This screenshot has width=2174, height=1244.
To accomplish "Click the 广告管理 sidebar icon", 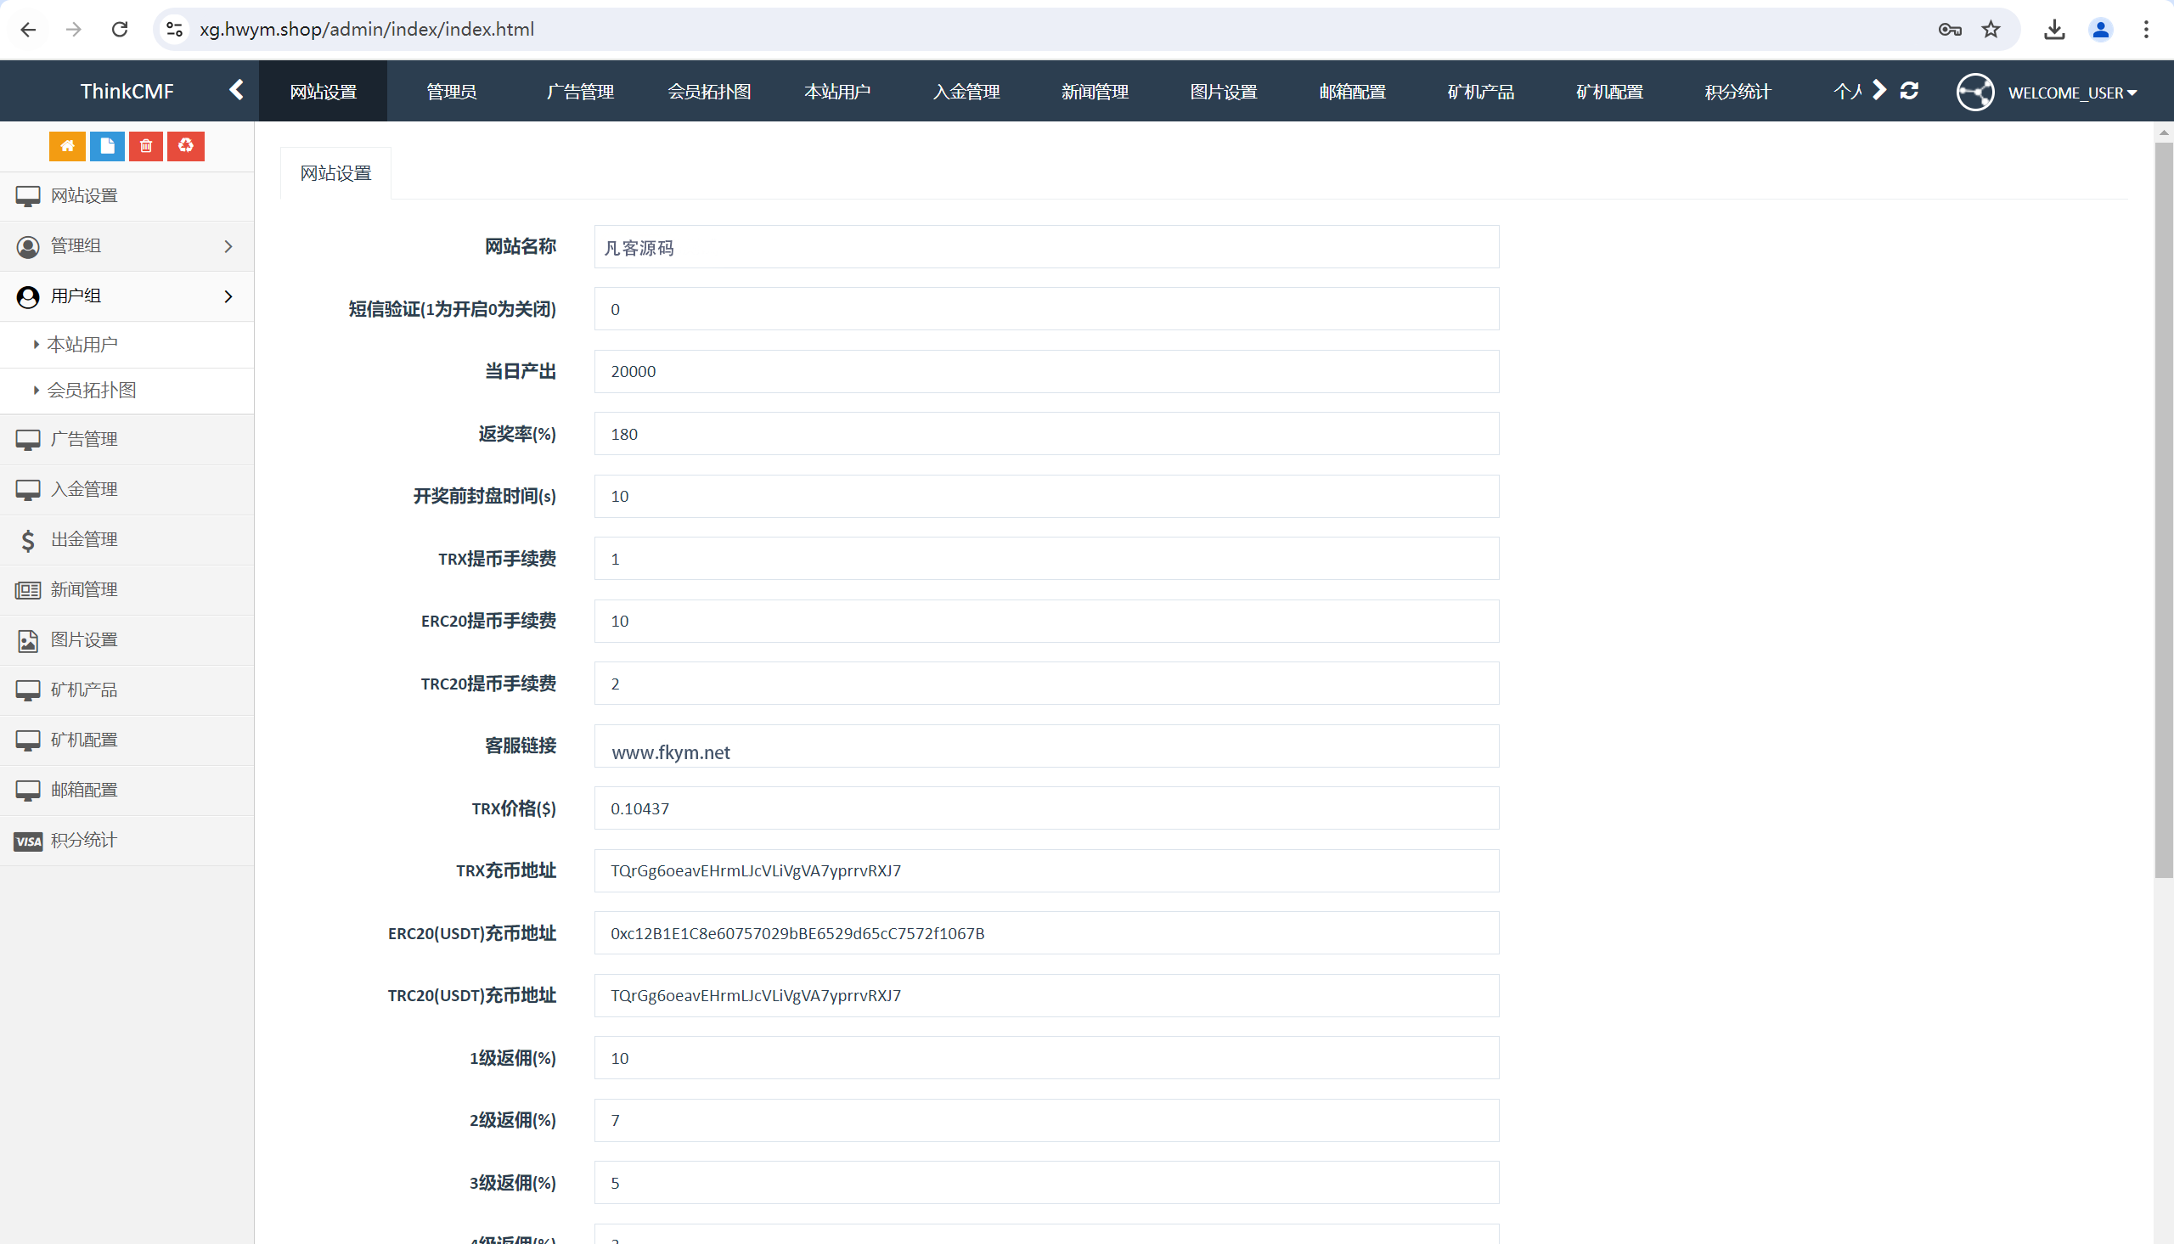I will (25, 437).
